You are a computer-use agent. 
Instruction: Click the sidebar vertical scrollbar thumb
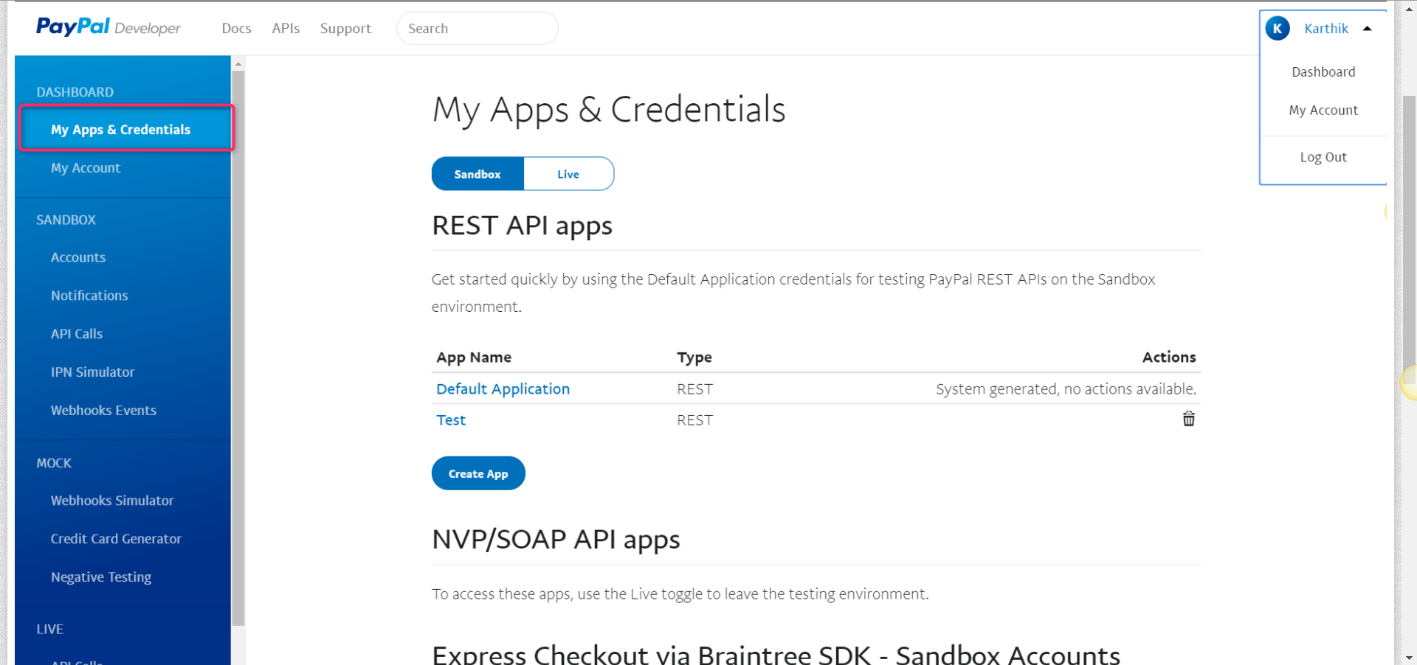238,348
